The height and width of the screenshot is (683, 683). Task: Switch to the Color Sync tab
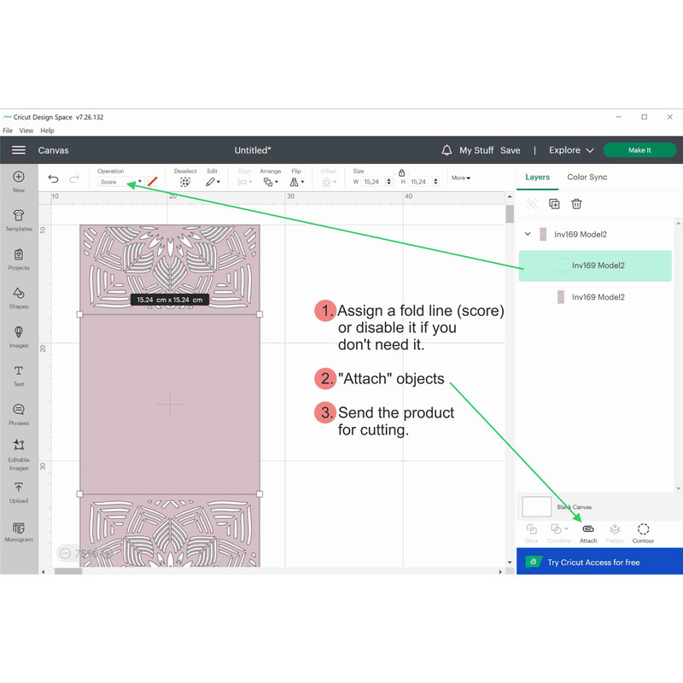click(x=587, y=177)
